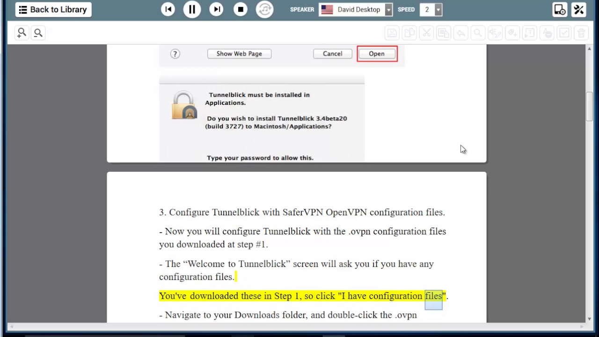Pause the reading playback
The width and height of the screenshot is (599, 337).
click(x=192, y=9)
